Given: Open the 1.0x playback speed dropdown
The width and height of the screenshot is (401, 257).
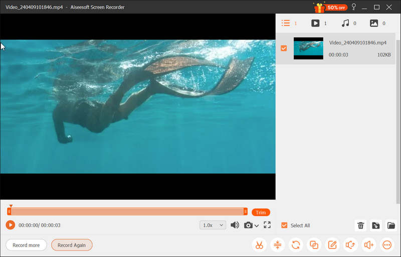Looking at the screenshot, I should click(x=213, y=225).
